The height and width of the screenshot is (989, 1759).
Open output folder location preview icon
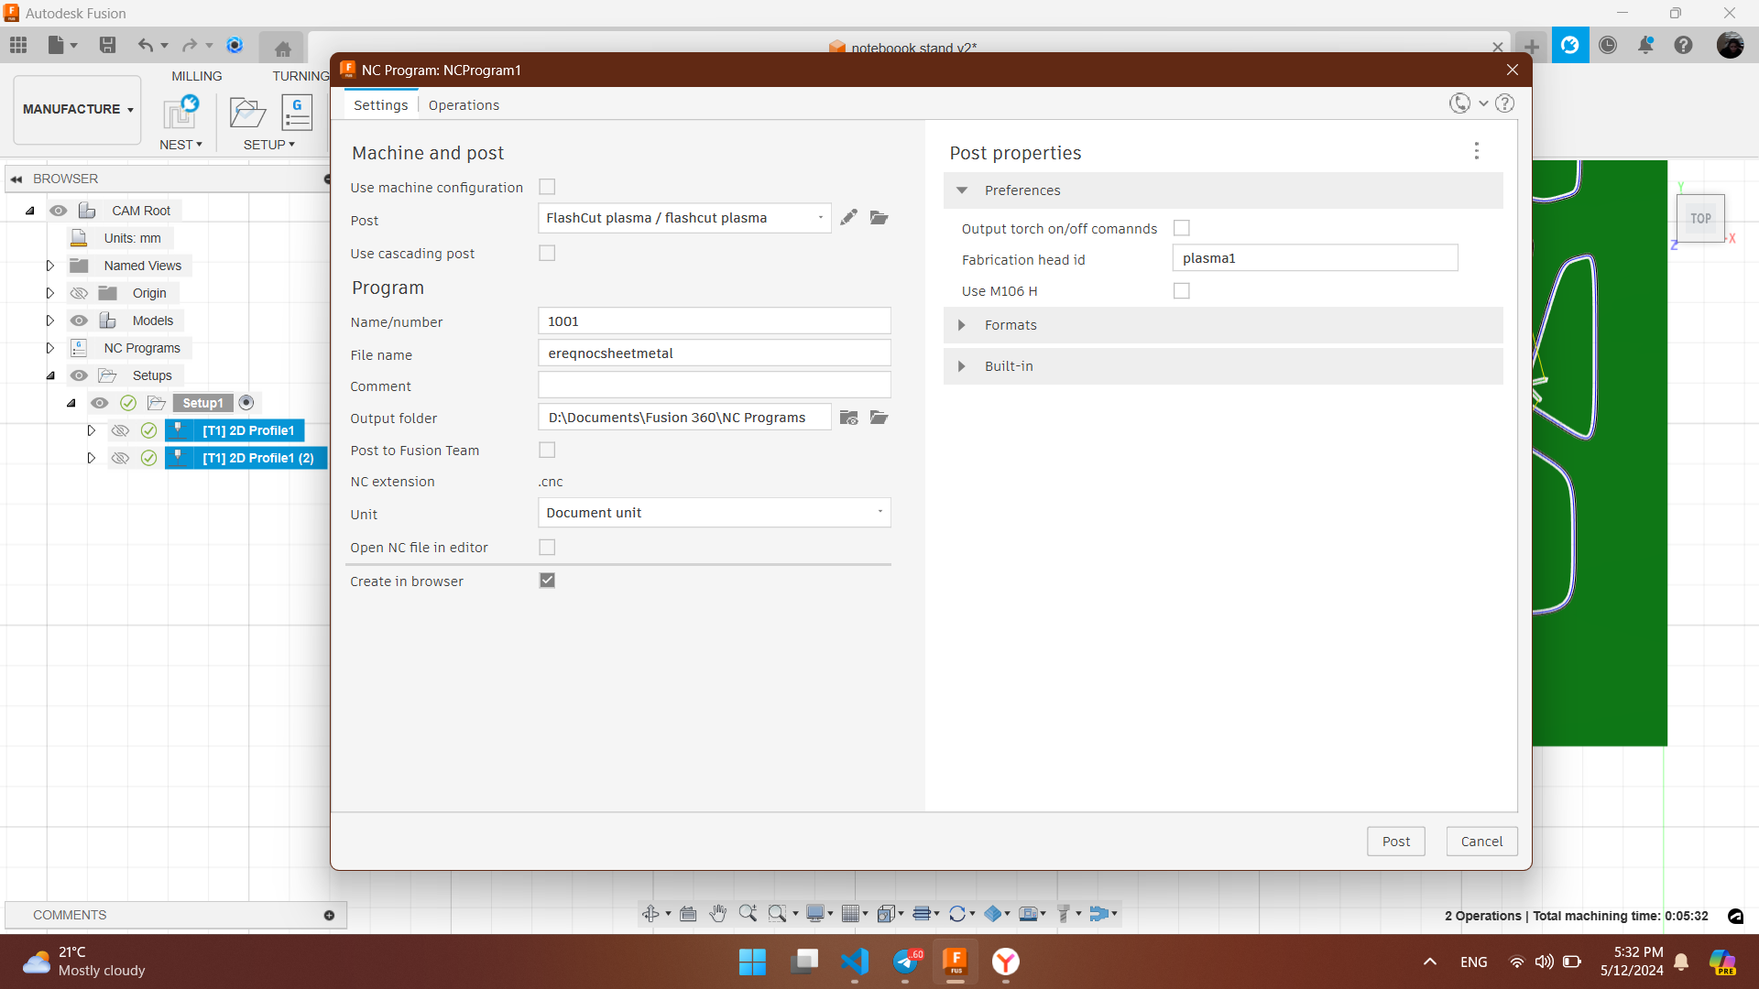tap(849, 418)
